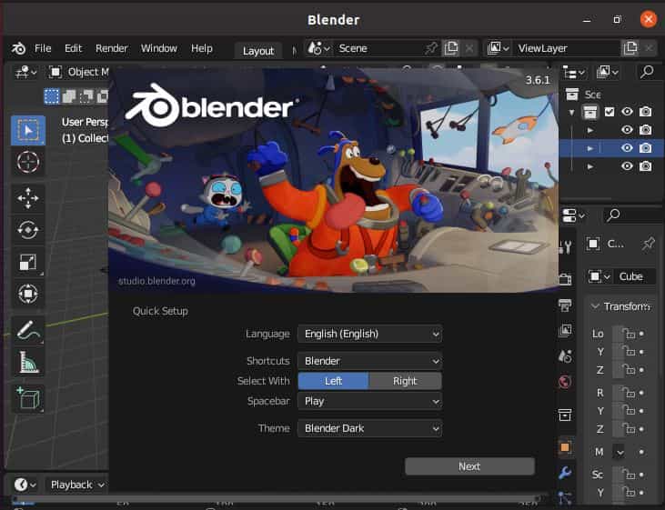Image resolution: width=665 pixels, height=510 pixels.
Task: Disable Collection render camera toggle
Action: (646, 112)
